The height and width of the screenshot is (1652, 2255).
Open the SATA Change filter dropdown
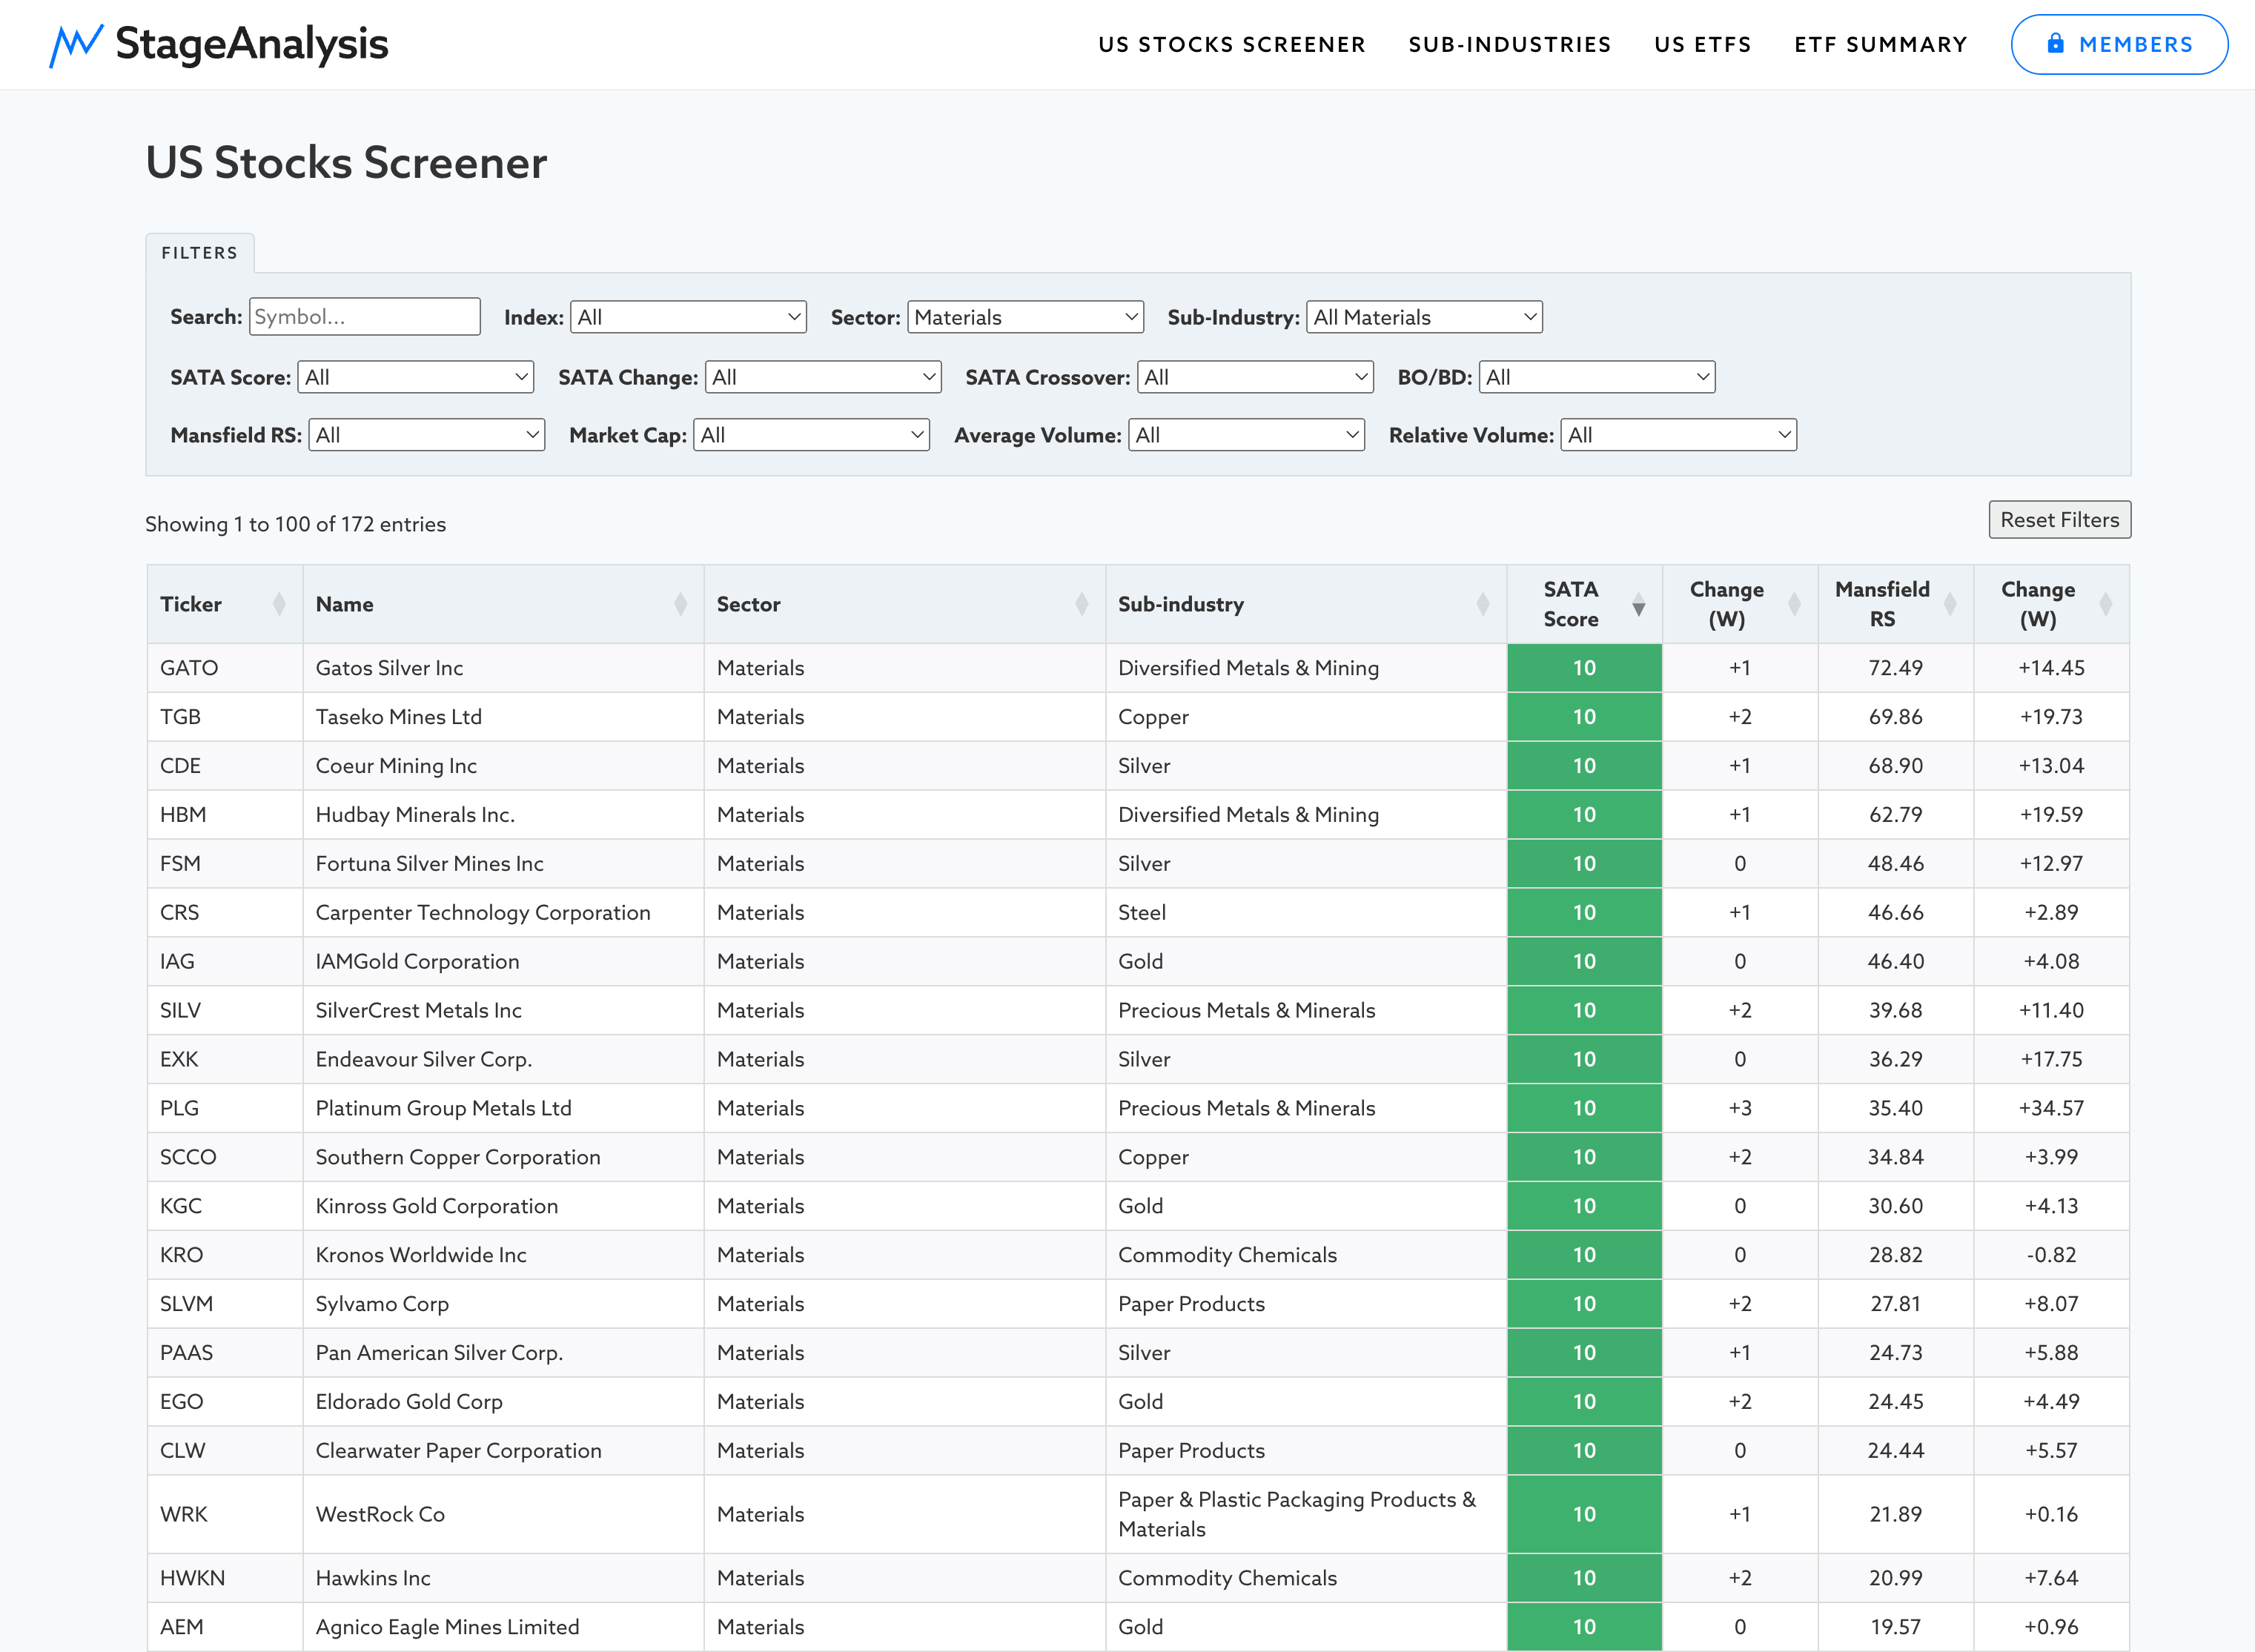pos(823,377)
